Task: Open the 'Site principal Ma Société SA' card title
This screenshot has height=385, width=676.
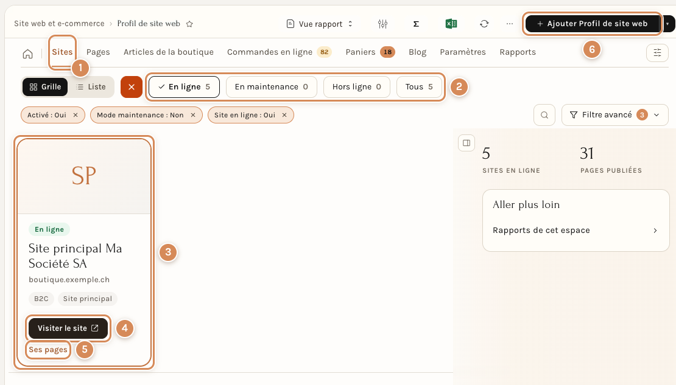Action: [x=76, y=256]
